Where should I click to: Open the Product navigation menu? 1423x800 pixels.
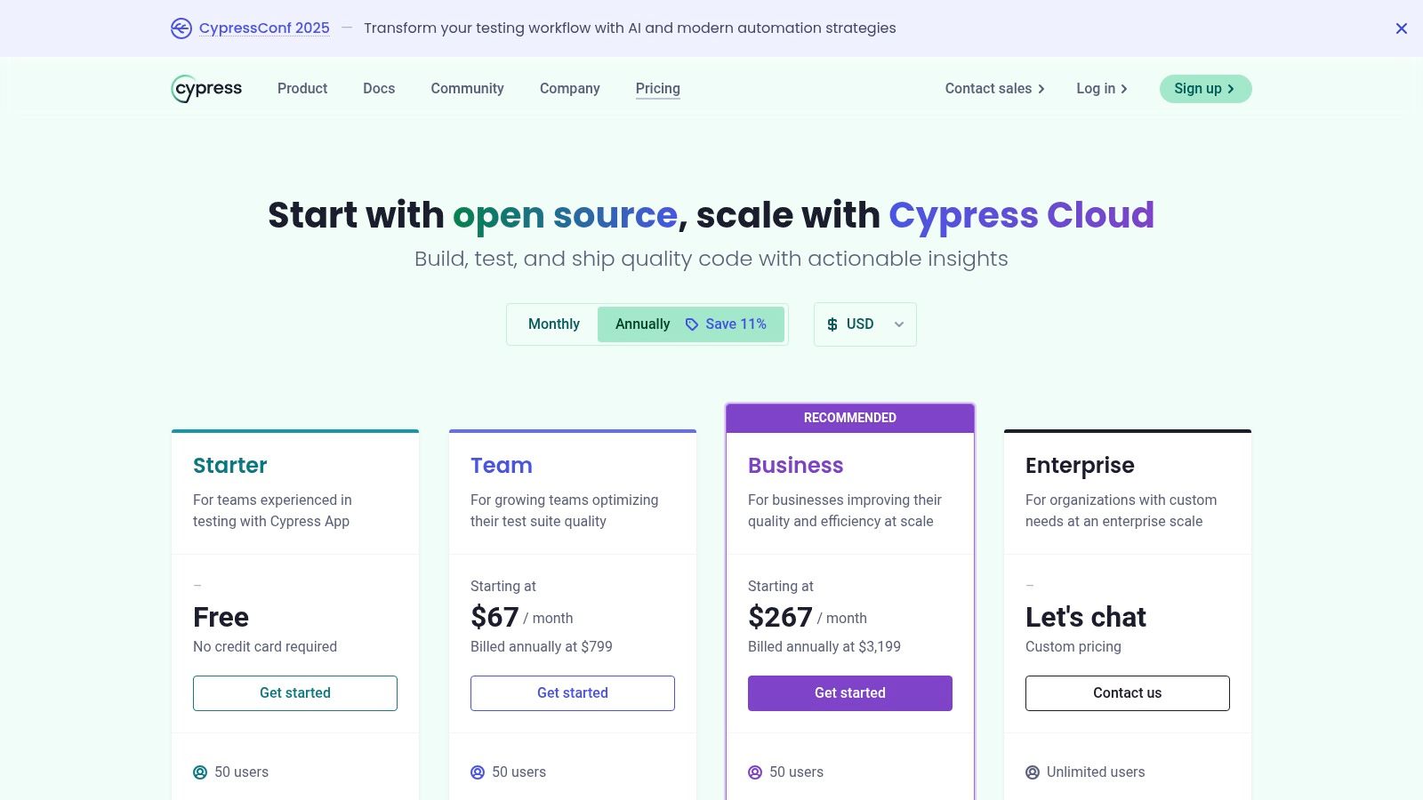[x=302, y=89]
